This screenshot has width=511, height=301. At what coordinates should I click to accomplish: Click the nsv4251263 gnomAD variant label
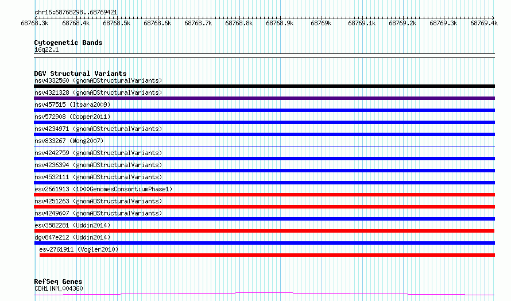tap(98, 201)
